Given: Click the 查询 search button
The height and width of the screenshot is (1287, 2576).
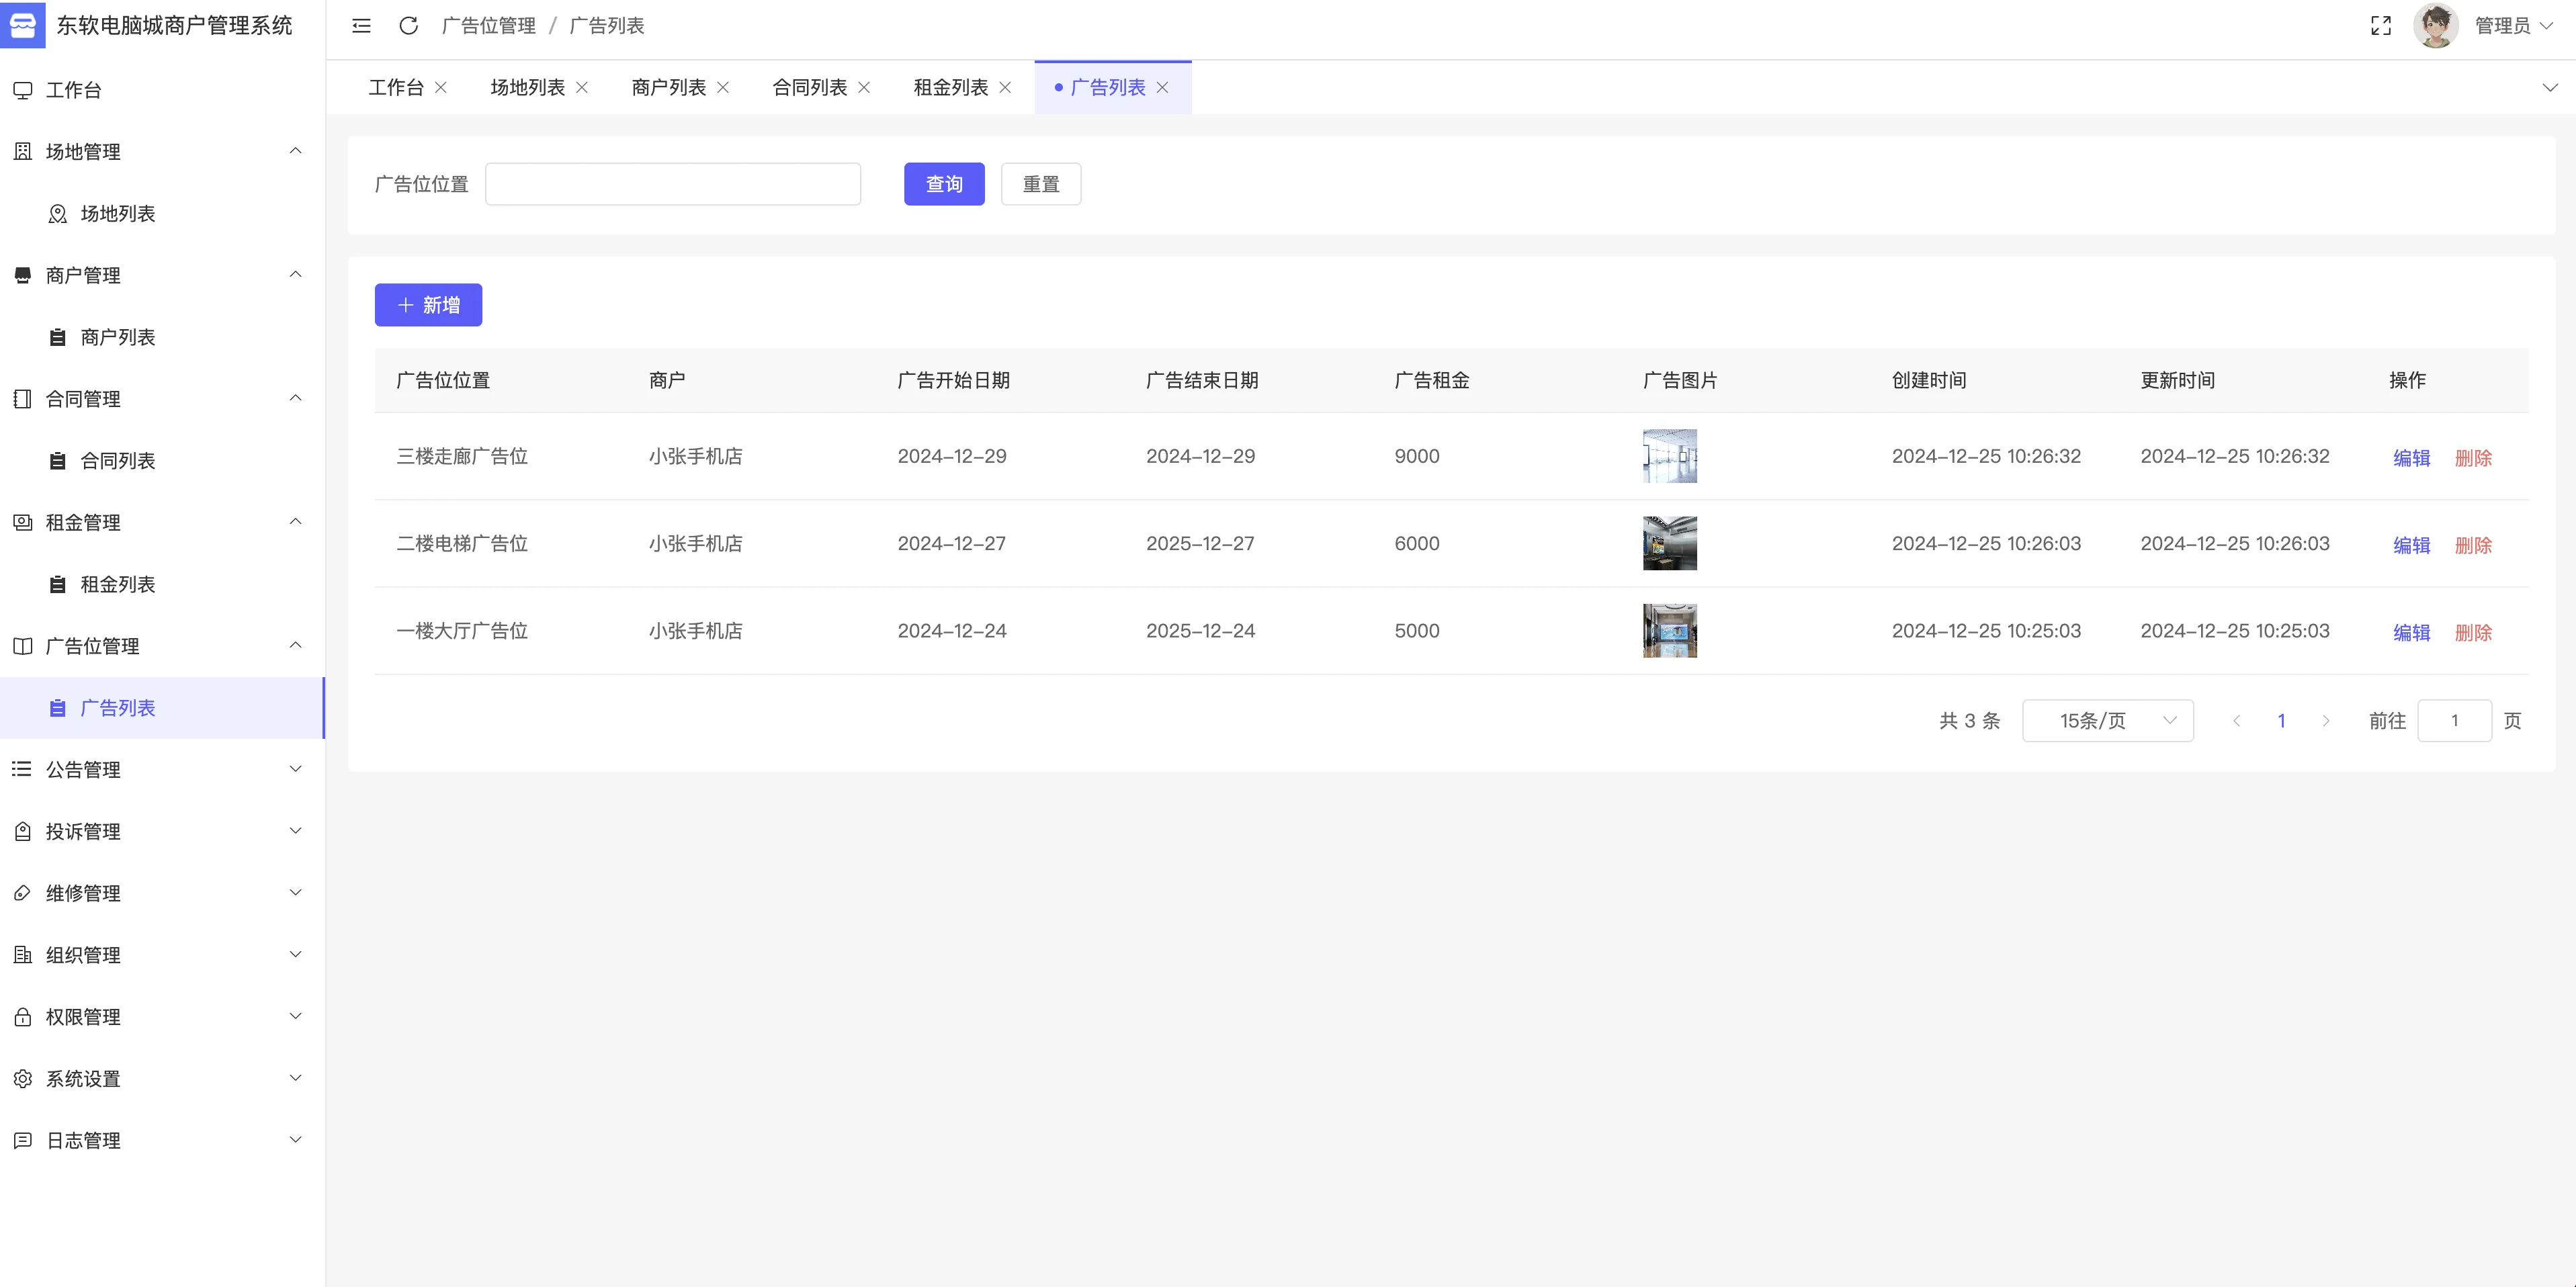Looking at the screenshot, I should (x=943, y=184).
